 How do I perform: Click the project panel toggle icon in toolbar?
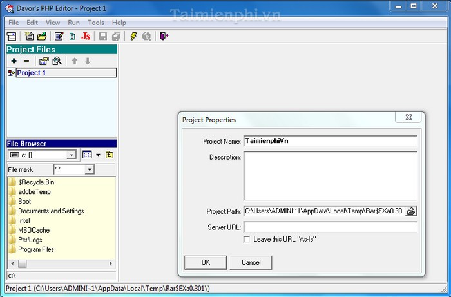[12, 36]
